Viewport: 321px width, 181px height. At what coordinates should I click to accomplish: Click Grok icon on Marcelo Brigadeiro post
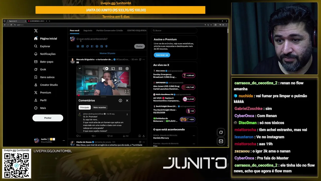tap(140, 60)
